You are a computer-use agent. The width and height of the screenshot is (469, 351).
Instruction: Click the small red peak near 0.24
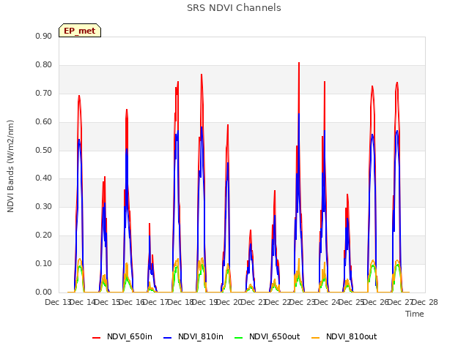149,224
